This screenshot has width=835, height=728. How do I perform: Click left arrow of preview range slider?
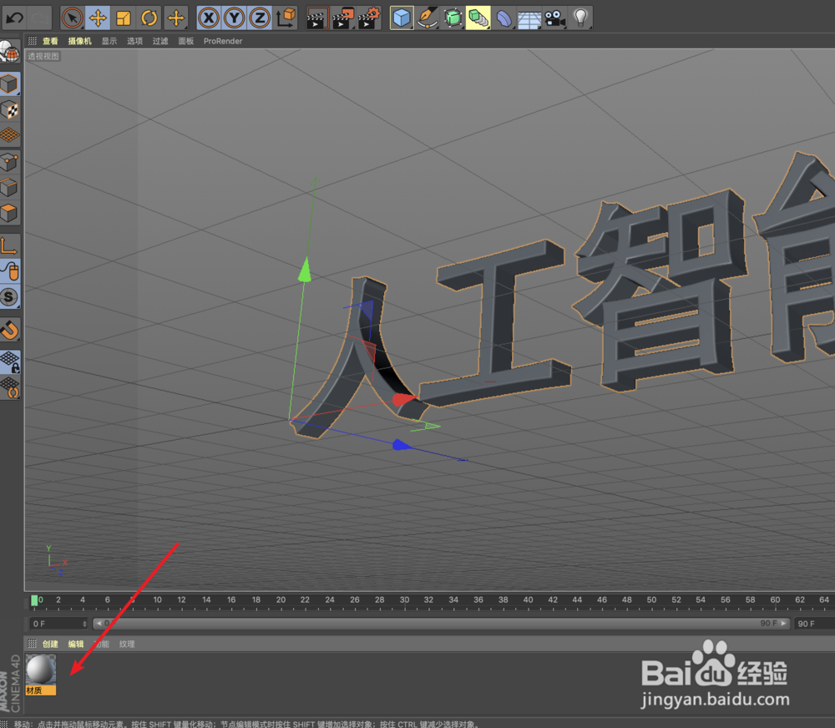[99, 623]
